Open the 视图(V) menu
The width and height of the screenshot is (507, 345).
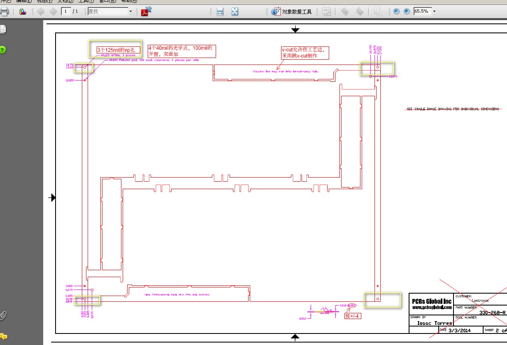coord(44,2)
